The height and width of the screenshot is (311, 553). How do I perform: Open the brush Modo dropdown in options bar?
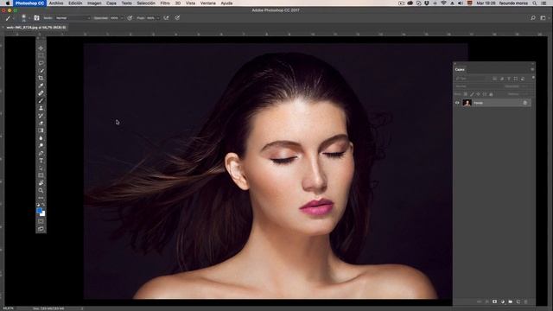pyautogui.click(x=73, y=18)
